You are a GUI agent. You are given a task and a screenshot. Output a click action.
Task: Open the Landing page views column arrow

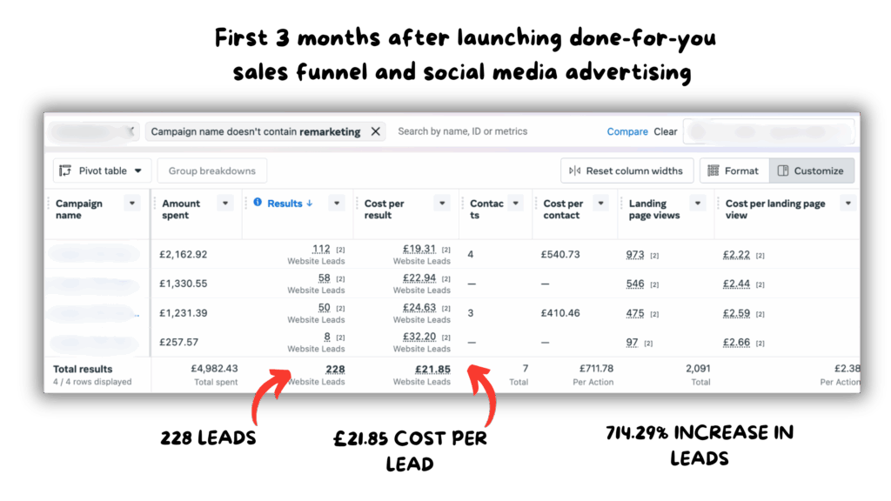pyautogui.click(x=697, y=204)
